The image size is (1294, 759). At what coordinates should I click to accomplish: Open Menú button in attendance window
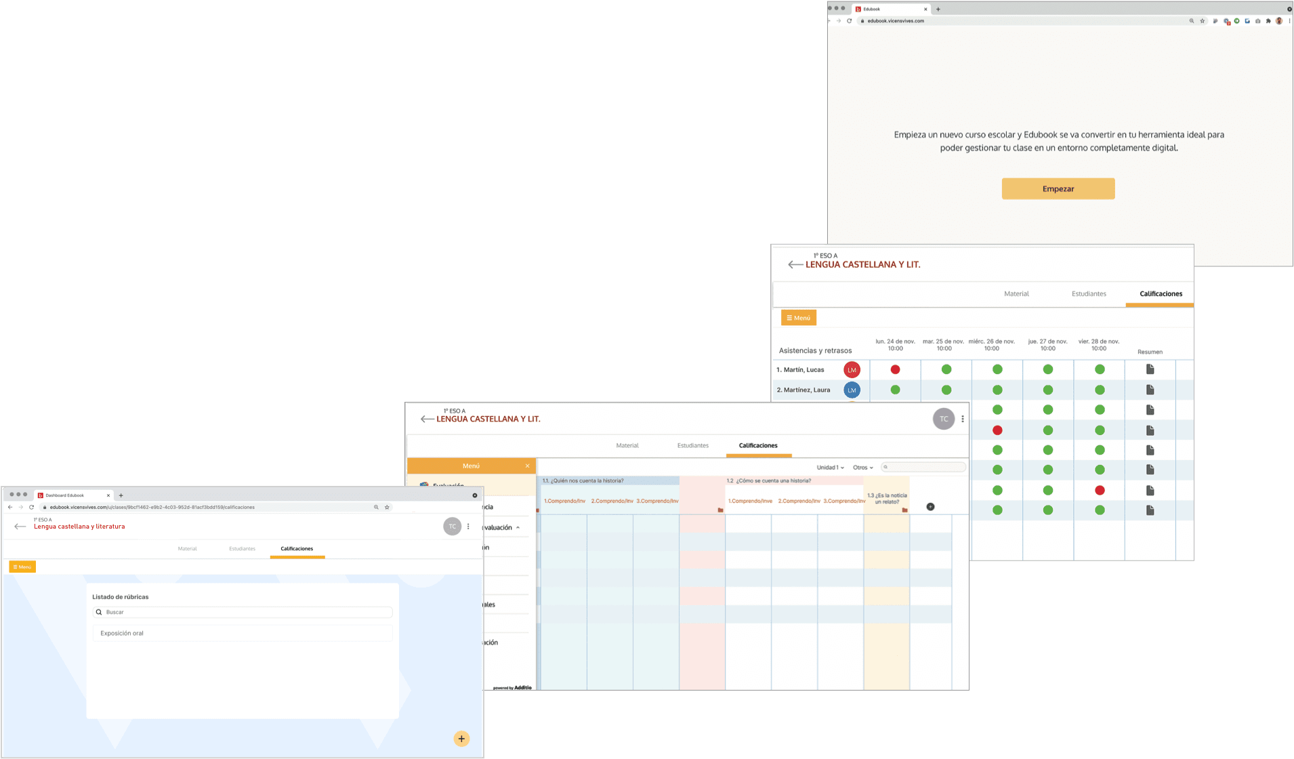[798, 318]
